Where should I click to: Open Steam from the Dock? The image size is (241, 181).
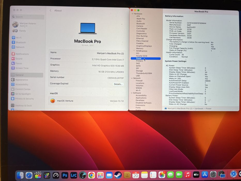coord(118,175)
